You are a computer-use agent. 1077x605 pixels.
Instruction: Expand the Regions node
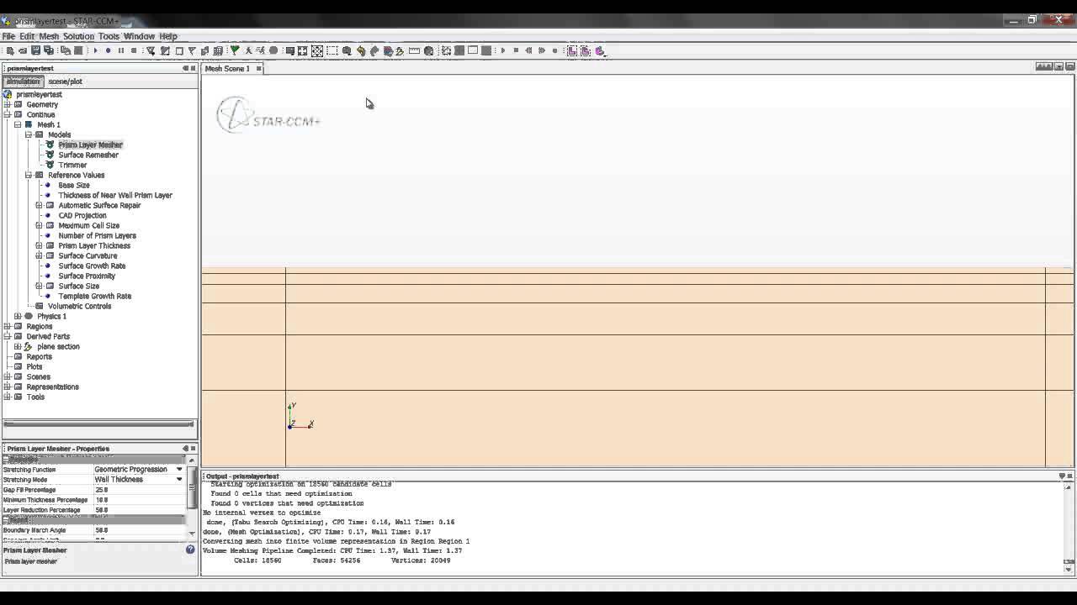coord(7,326)
